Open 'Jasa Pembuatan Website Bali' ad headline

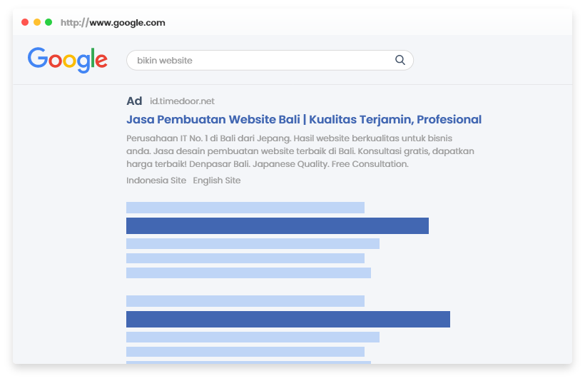point(304,119)
